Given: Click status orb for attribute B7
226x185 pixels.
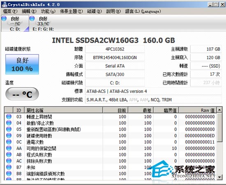Looking at the screenshot, I should pyautogui.click(x=9, y=167).
